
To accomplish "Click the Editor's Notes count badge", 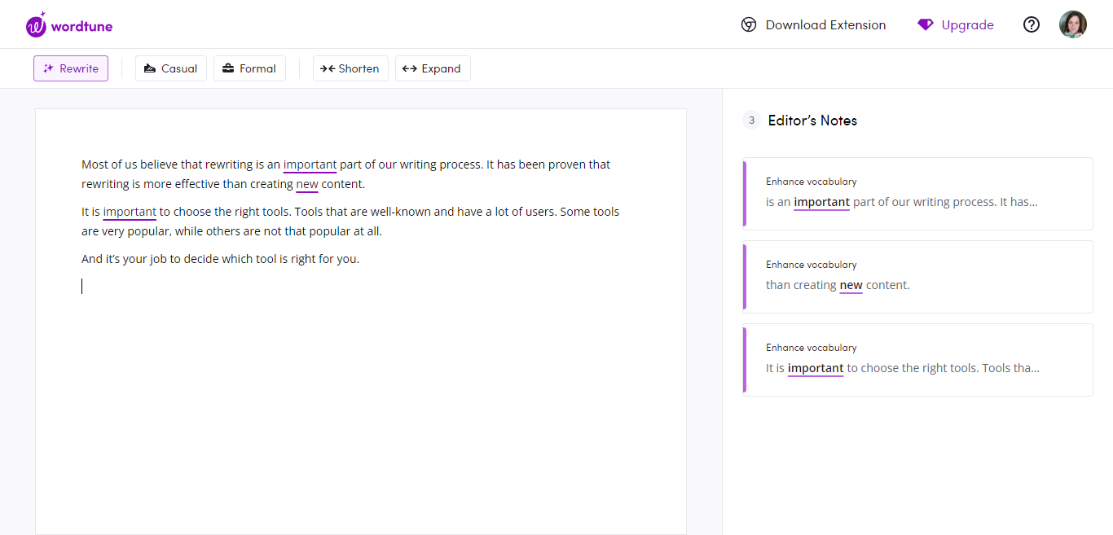I will (x=751, y=121).
